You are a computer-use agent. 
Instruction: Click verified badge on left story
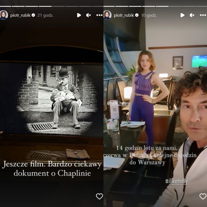pyautogui.click(x=33, y=15)
